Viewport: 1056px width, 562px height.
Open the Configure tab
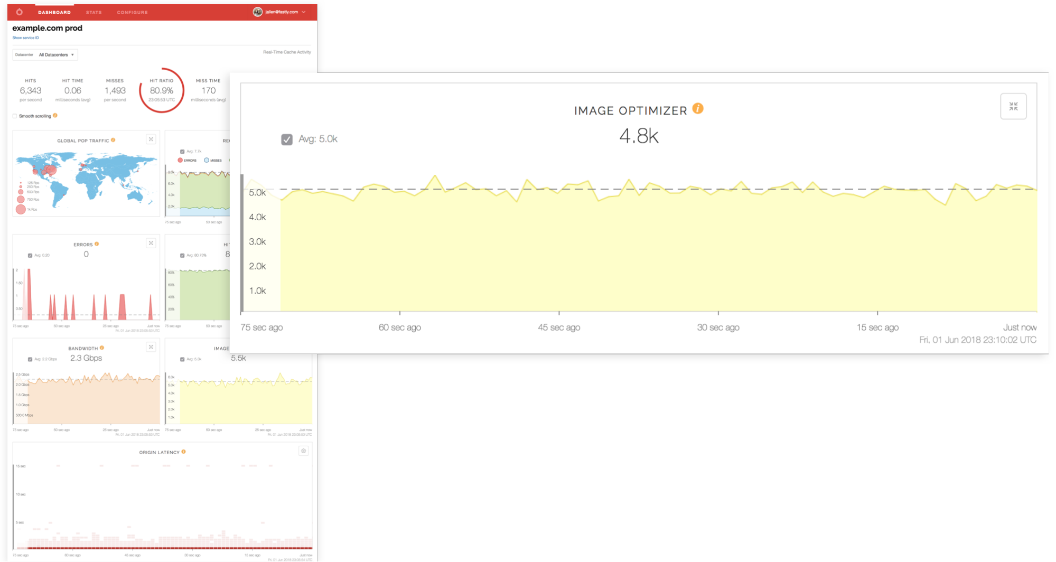(x=132, y=12)
